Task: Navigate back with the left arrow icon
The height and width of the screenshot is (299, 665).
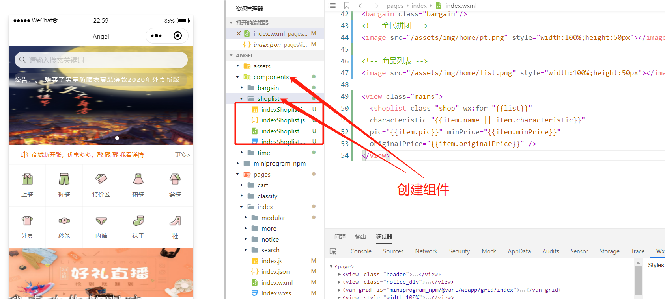Action: (361, 6)
